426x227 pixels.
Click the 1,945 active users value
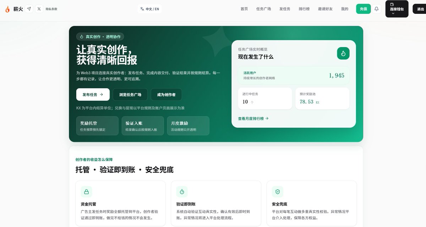pos(337,75)
